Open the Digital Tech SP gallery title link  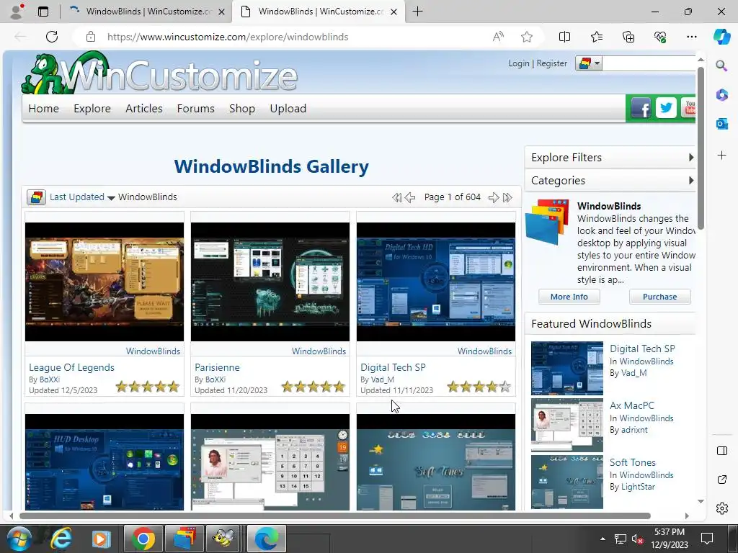click(393, 367)
